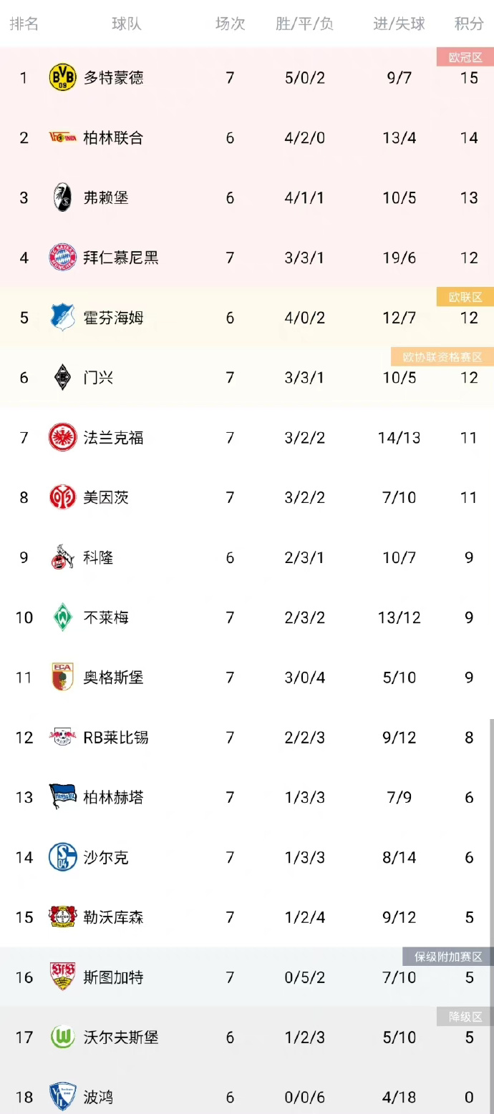494x1114 pixels.
Task: Click the vertical scrollbar on right edge
Action: coord(491,894)
